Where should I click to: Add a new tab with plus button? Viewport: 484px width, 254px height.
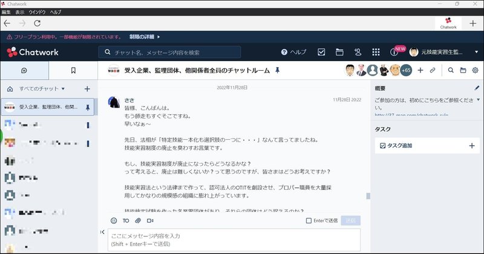[473, 23]
